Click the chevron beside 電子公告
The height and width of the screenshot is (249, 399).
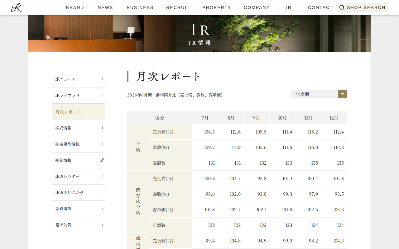(102, 225)
